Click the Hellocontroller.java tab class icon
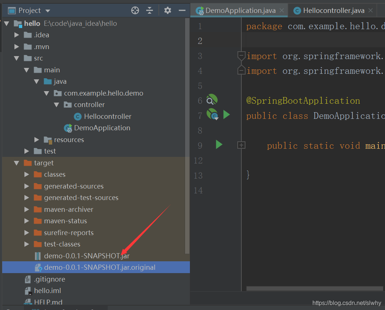Image resolution: width=385 pixels, height=310 pixels. coord(297,11)
